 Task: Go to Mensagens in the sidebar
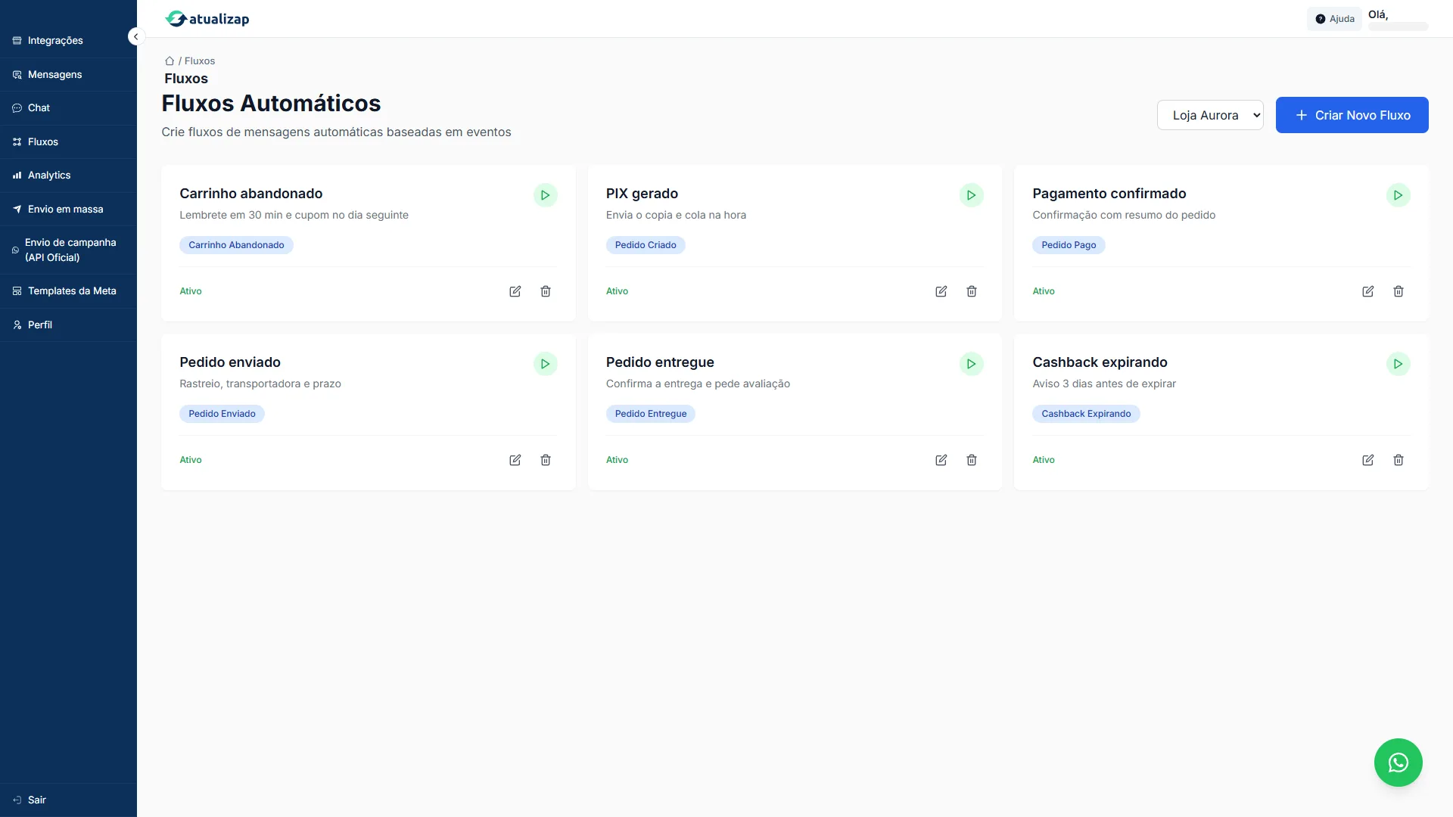click(x=68, y=75)
